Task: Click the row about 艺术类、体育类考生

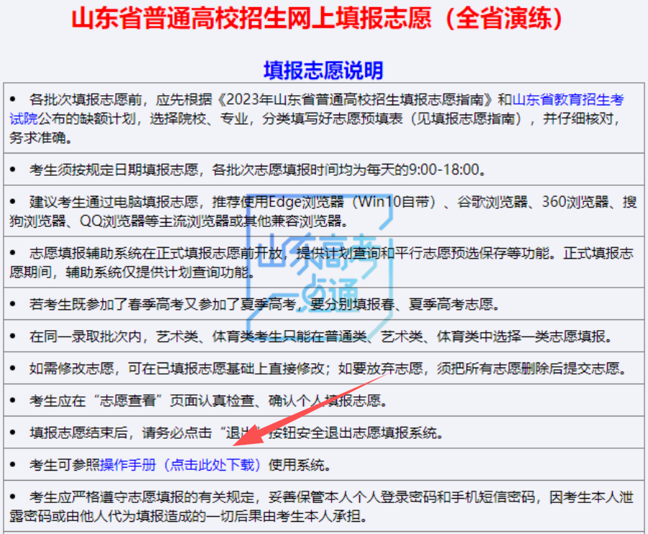Action: tap(320, 337)
